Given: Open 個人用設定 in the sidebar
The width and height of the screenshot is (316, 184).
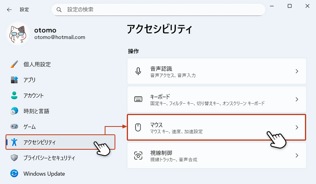Looking at the screenshot, I should click(x=60, y=64).
